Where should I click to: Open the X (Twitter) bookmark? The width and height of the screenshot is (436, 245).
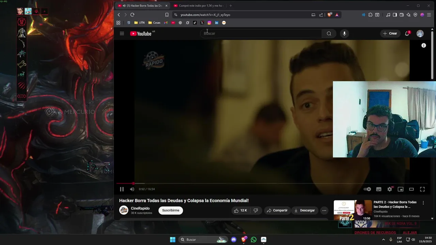tap(202, 23)
